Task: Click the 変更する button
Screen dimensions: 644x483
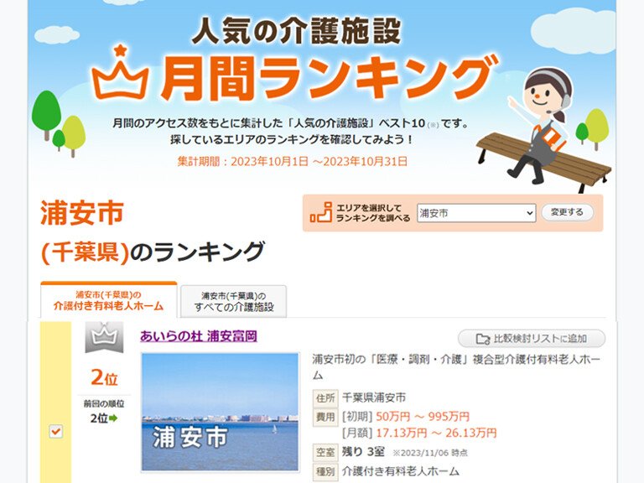Action: click(x=567, y=212)
